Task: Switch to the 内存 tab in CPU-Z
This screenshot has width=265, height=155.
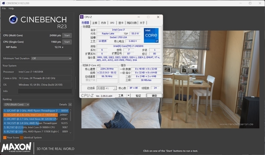Action: coord(103,23)
